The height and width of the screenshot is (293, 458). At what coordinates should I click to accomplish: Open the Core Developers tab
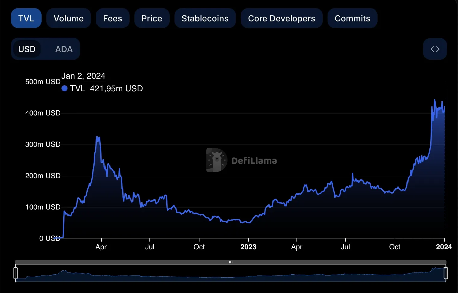click(x=282, y=18)
